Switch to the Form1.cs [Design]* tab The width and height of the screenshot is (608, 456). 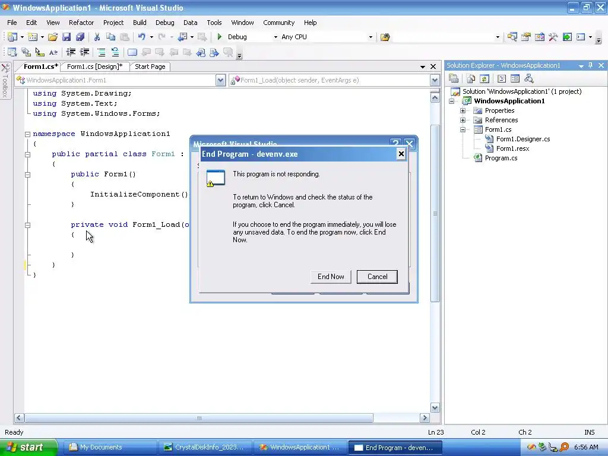click(x=94, y=66)
